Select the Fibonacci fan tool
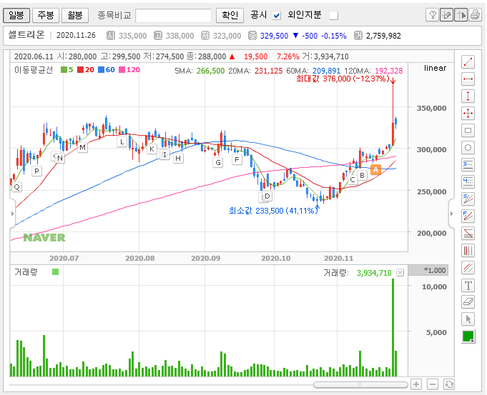This screenshot has height=395, width=487. (x=468, y=216)
